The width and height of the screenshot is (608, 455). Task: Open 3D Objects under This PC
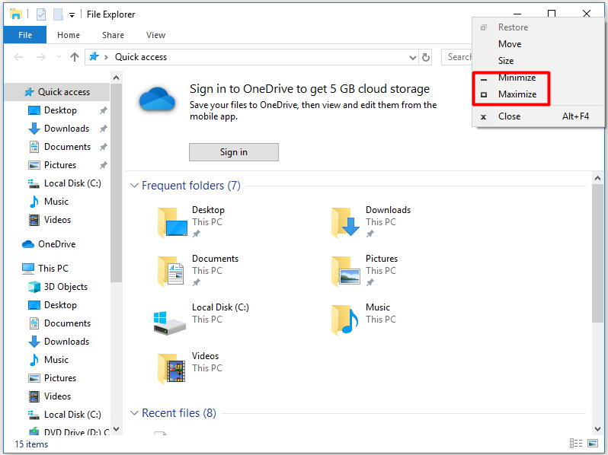pos(57,287)
